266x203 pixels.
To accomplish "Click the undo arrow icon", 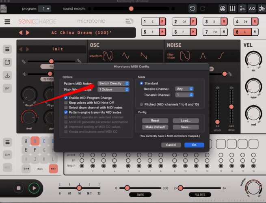I will (x=192, y=9).
